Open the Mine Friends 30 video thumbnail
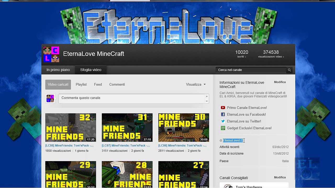The image size is (335, 188). click(184, 127)
